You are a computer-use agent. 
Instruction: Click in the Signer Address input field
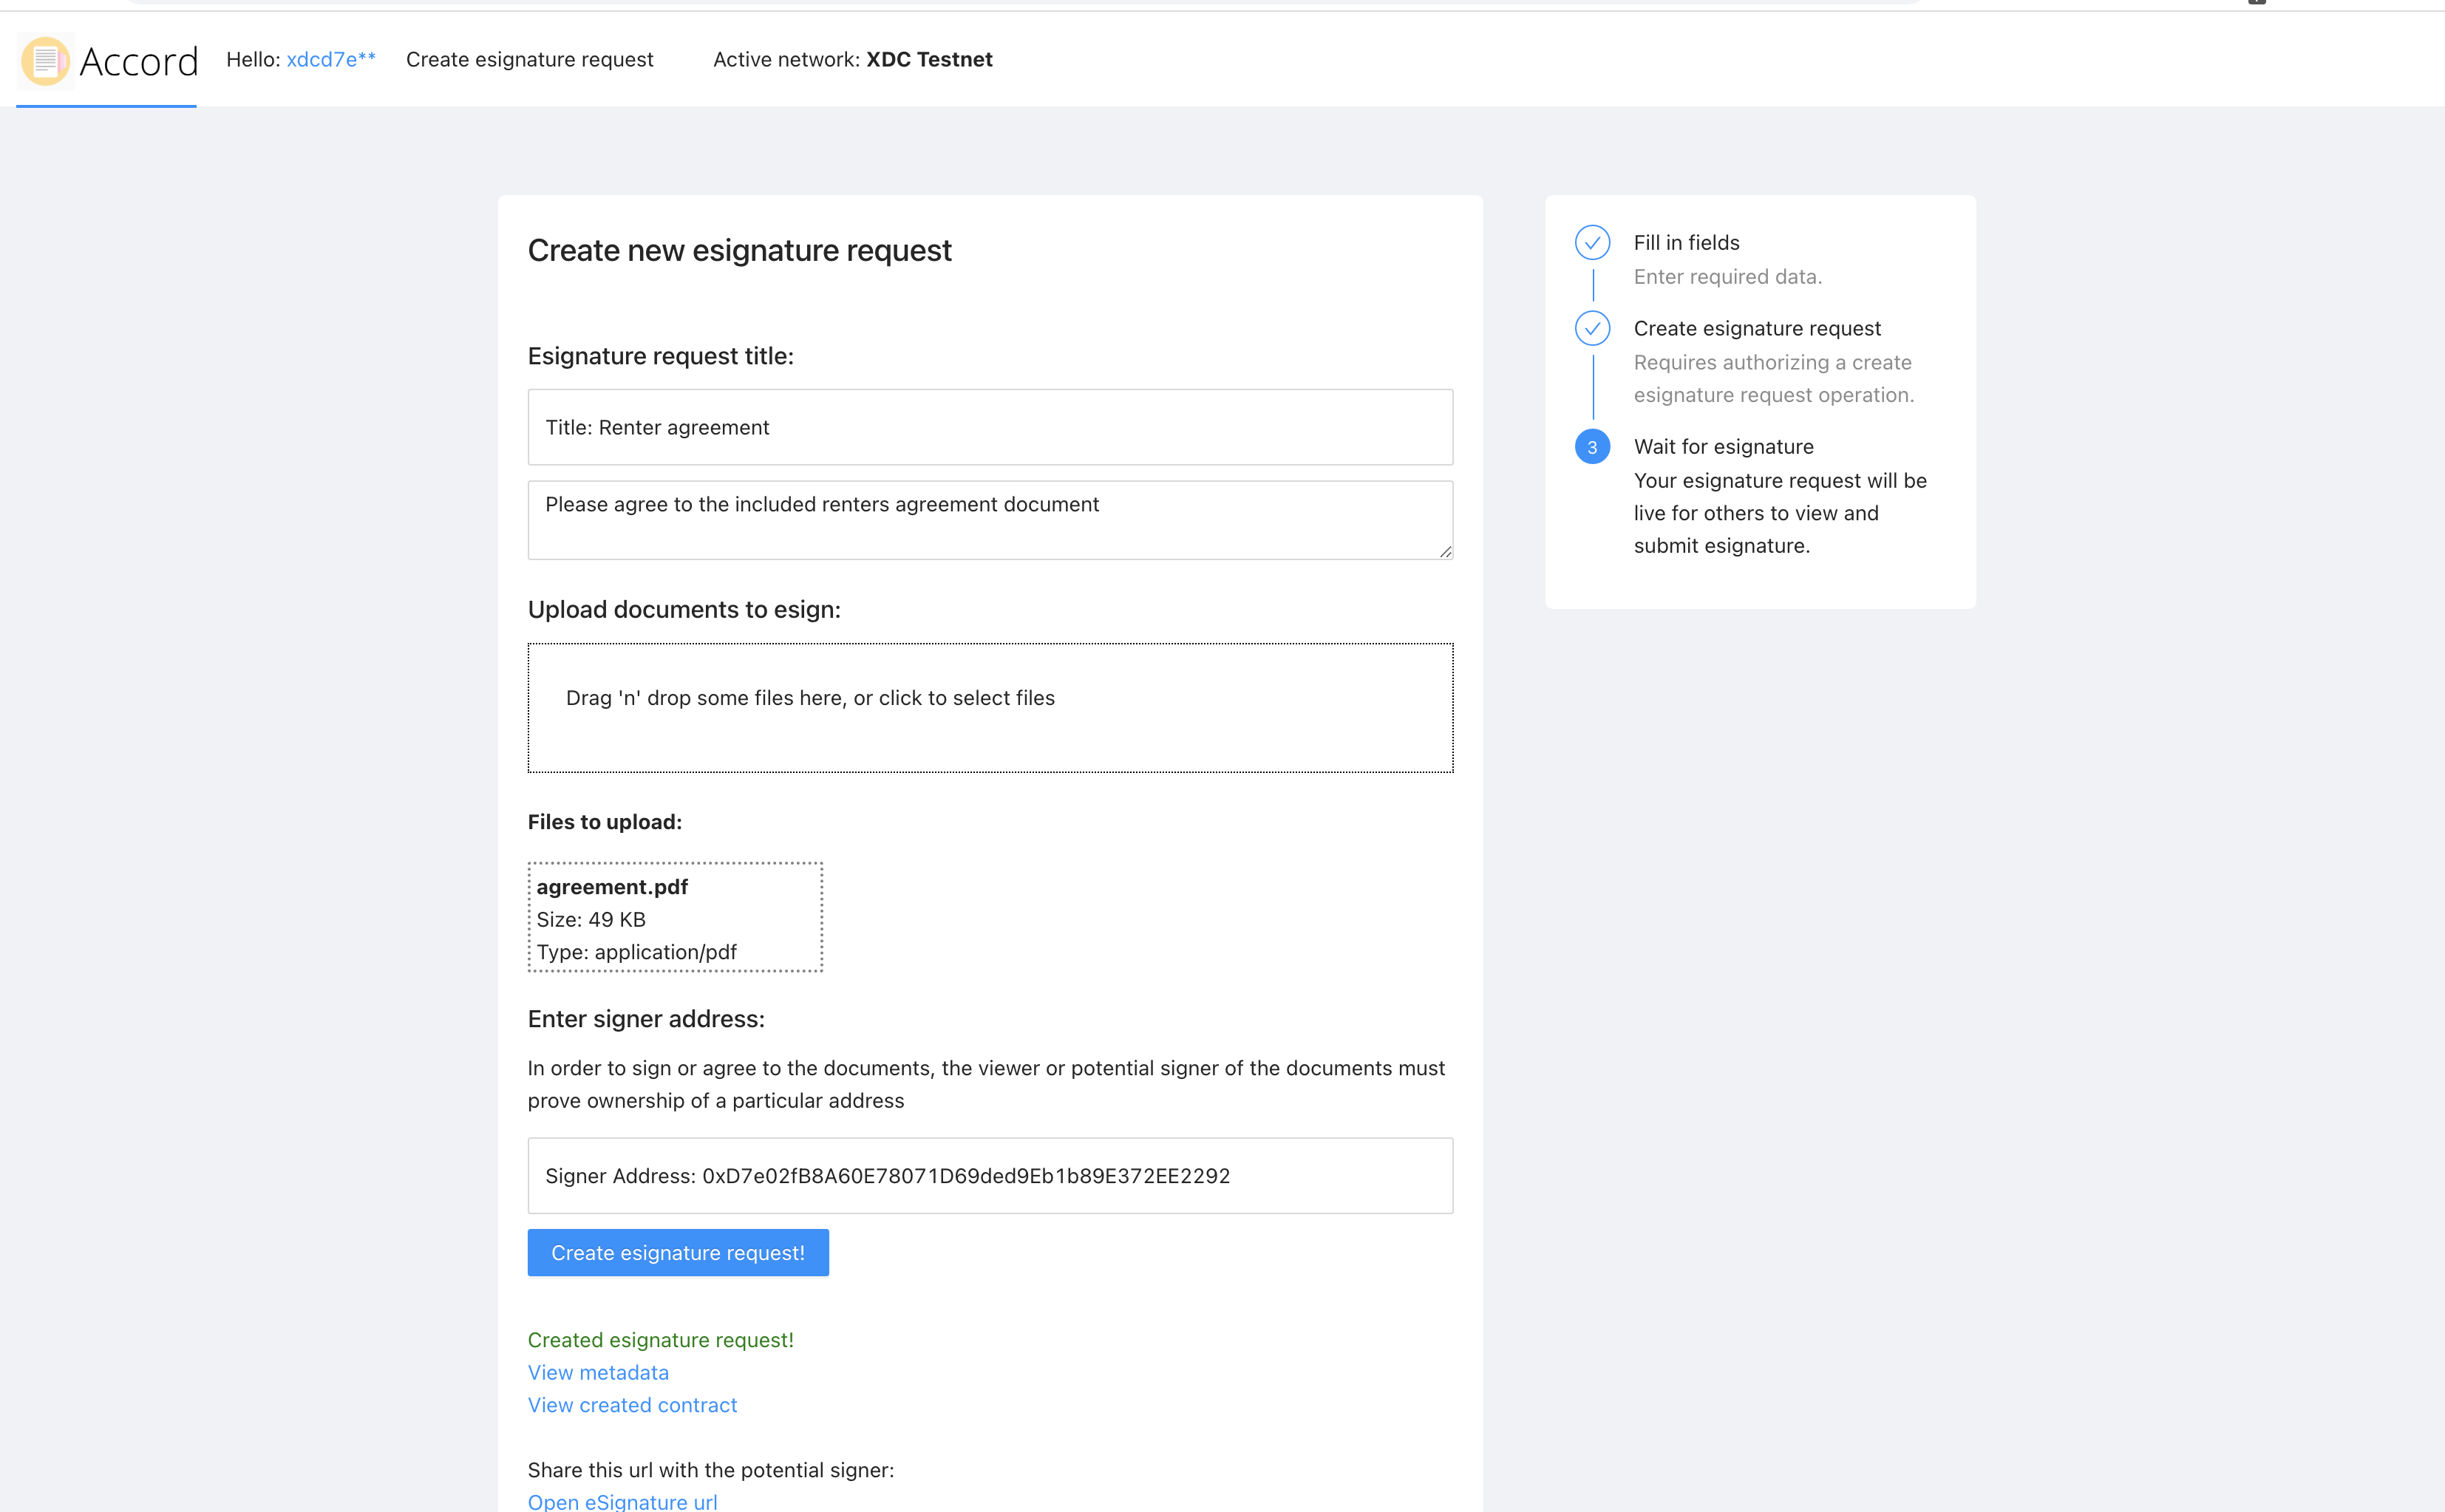989,1176
